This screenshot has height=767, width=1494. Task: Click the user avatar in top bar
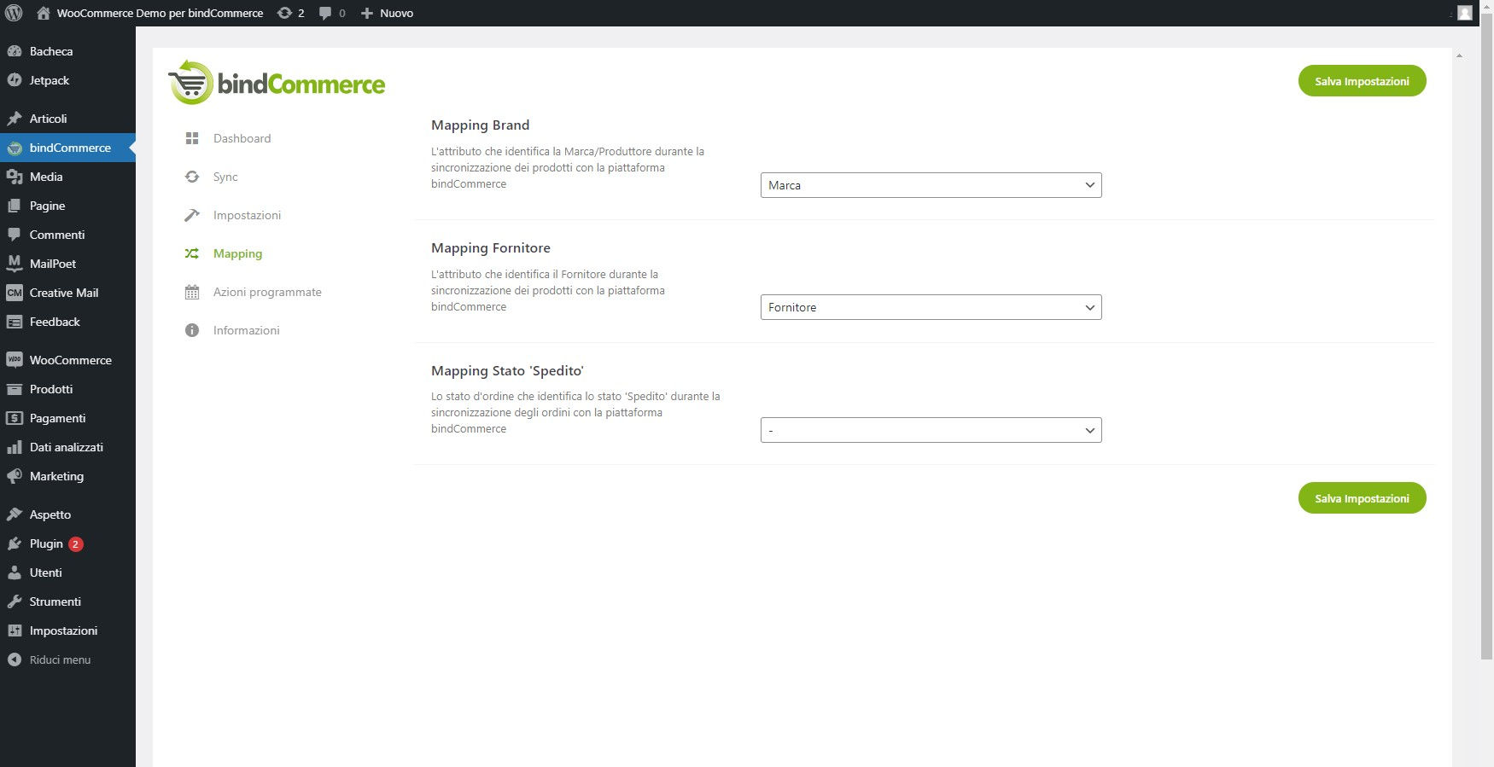click(x=1465, y=13)
